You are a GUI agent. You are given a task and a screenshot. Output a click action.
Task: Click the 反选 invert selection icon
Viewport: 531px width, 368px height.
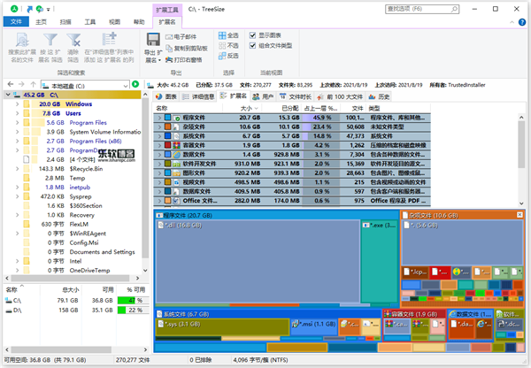click(x=221, y=57)
